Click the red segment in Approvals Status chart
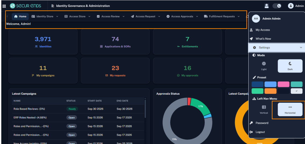Screen dimensions: 305x144 click(189, 101)
